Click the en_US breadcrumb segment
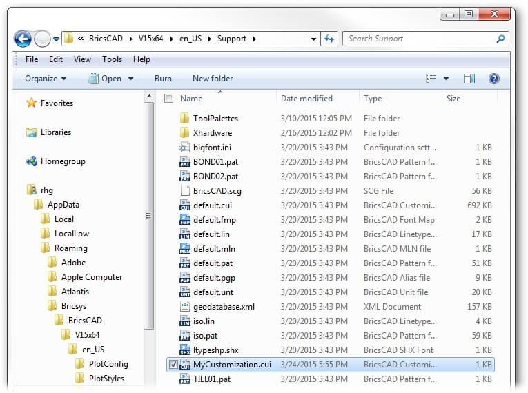 pos(190,39)
